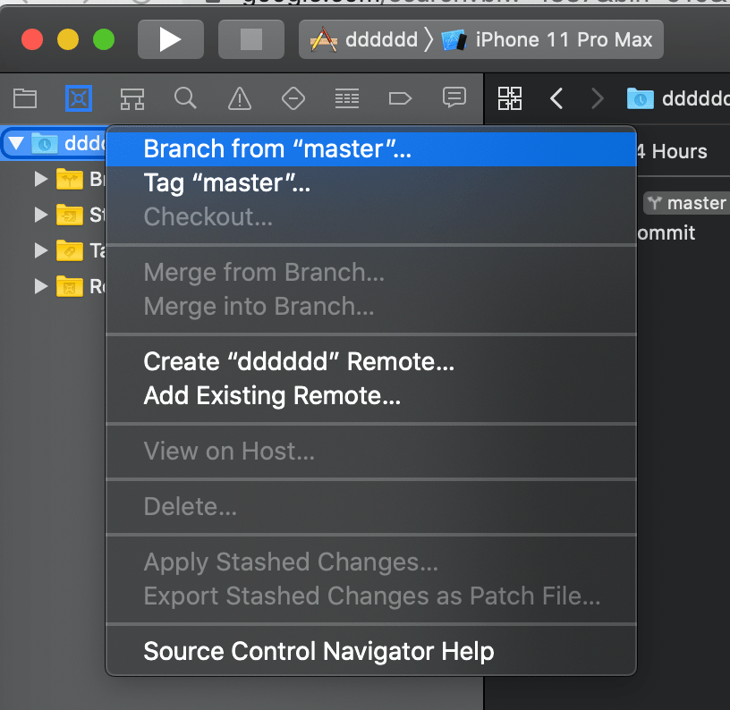Select the Source Control navigator
The image size is (730, 710).
tap(79, 98)
